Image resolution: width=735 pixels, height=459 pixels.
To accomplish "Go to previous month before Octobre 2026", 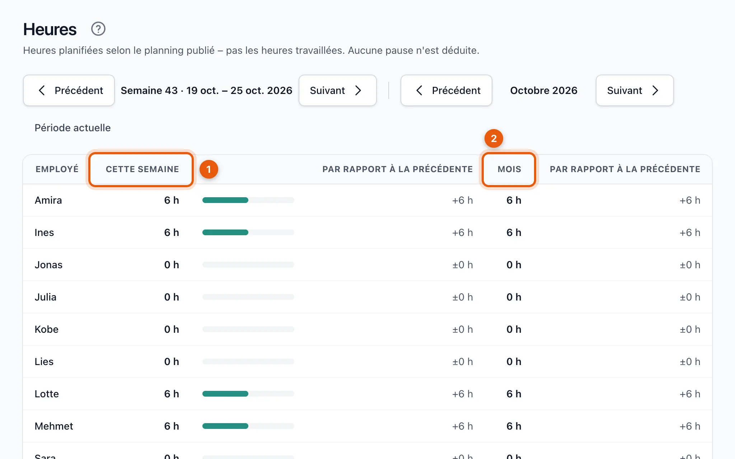I will 446,90.
